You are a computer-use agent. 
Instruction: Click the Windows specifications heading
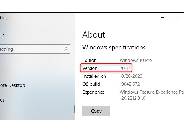pyautogui.click(x=114, y=48)
